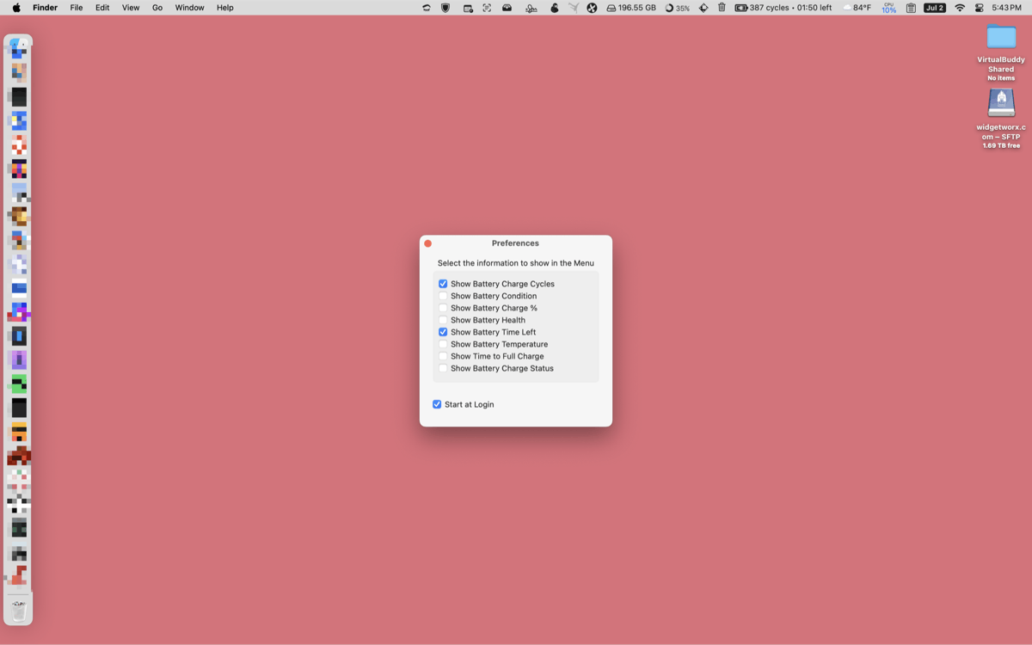This screenshot has width=1032, height=645.
Task: Open the 84°F weather menu item
Action: 857,8
